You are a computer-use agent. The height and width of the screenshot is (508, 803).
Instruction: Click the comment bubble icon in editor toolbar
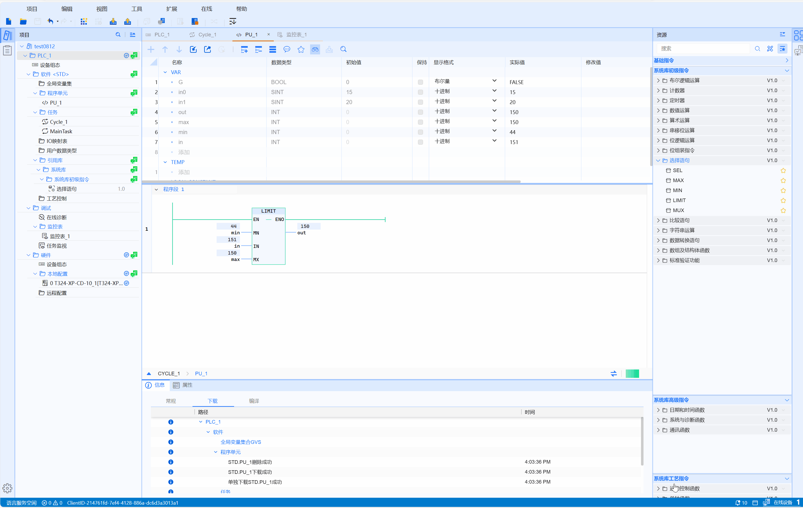click(287, 49)
